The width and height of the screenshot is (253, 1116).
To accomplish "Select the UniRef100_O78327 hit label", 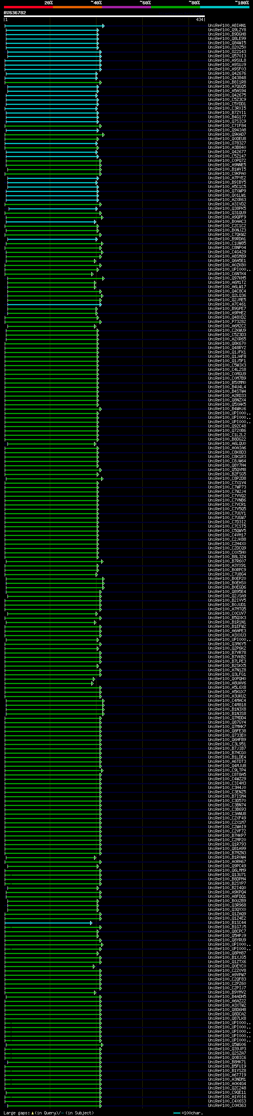I will (227, 143).
